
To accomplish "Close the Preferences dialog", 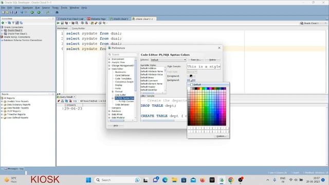I will click(219, 48).
